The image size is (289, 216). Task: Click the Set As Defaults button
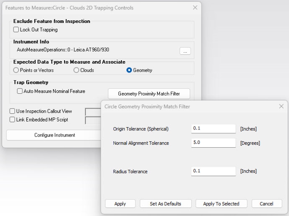tap(166, 204)
